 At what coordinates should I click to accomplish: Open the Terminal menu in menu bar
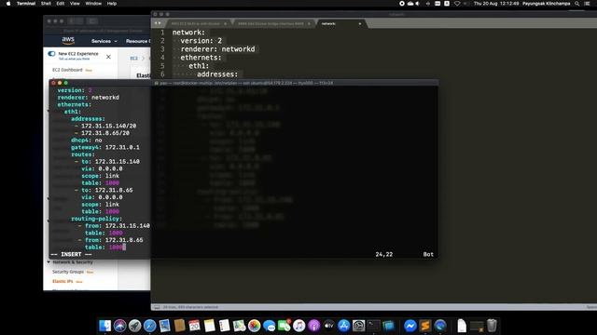tap(26, 4)
